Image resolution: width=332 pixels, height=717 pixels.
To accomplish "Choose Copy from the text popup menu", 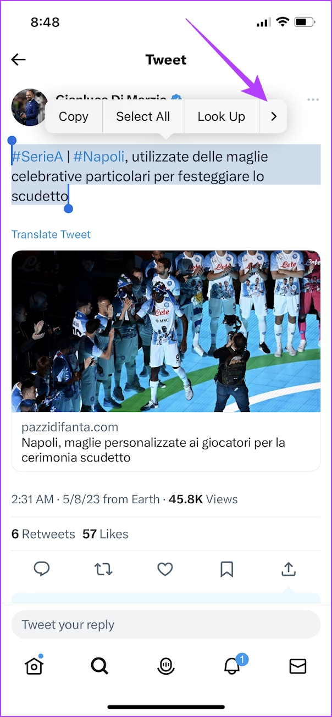I will 74,116.
